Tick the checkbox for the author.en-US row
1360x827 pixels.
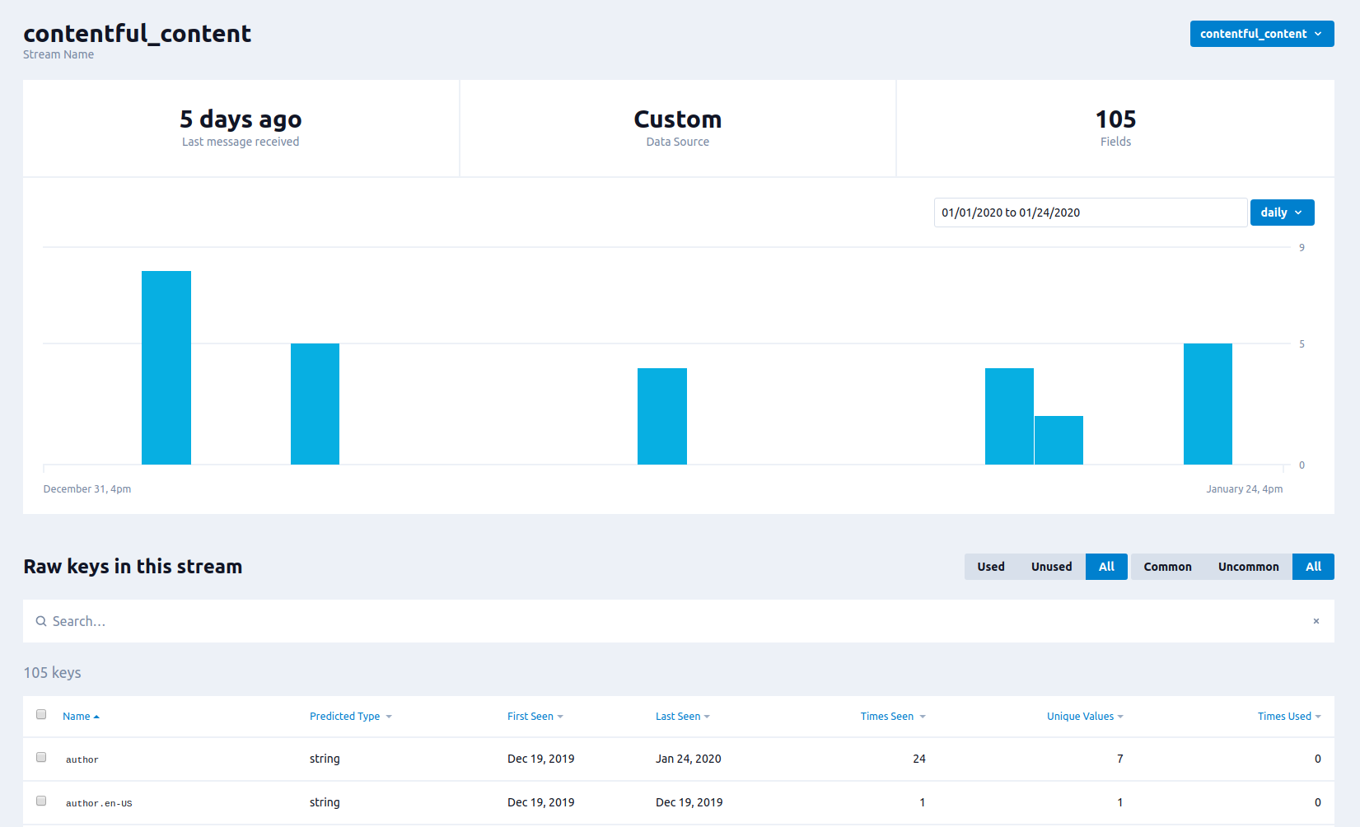pos(41,801)
